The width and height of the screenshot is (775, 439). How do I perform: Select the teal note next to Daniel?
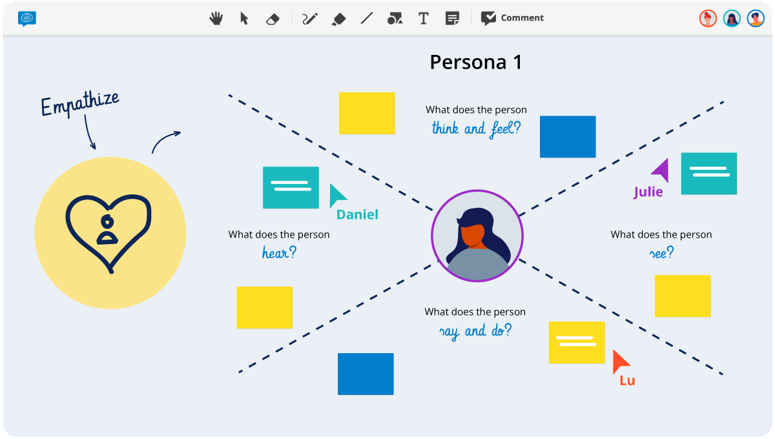click(x=291, y=187)
